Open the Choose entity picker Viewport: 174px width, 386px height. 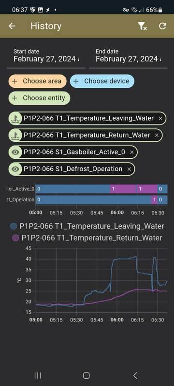pos(40,98)
